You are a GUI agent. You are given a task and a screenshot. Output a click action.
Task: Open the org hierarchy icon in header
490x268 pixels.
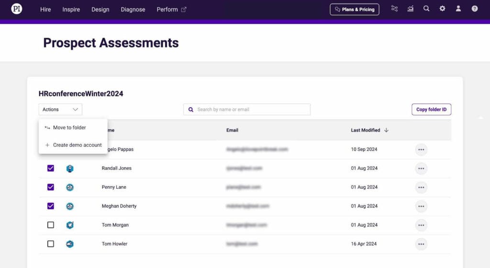coord(394,9)
